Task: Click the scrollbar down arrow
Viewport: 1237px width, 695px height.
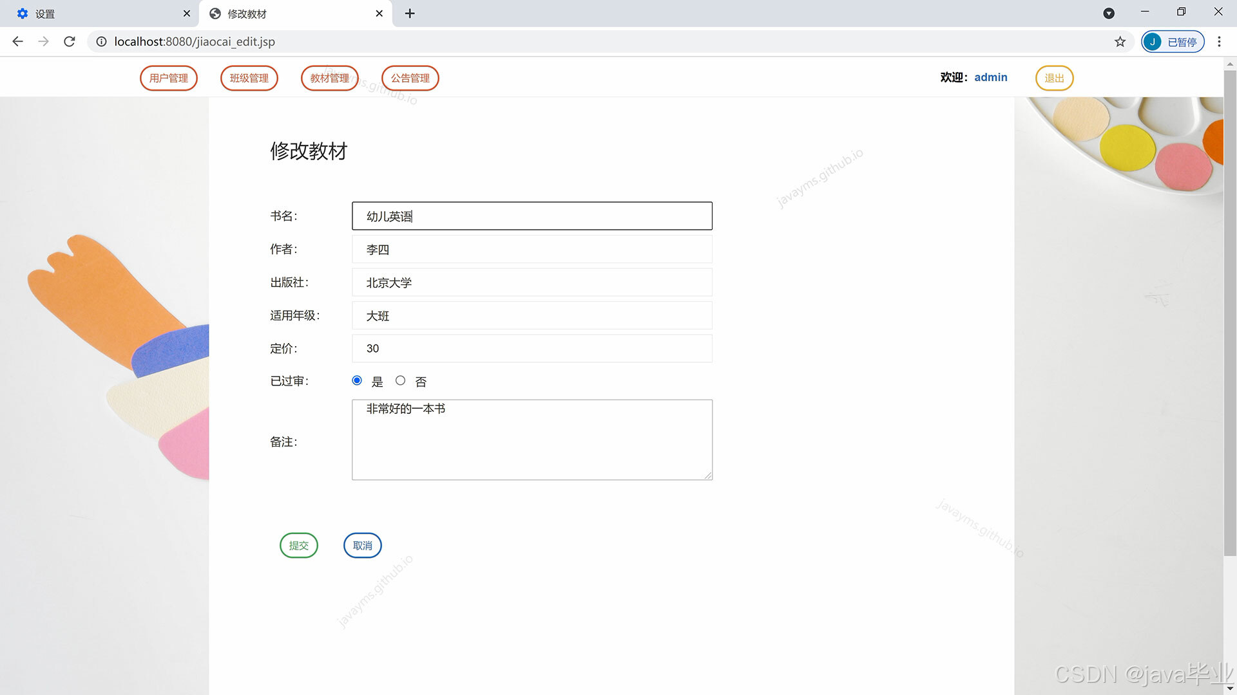Action: (1230, 689)
